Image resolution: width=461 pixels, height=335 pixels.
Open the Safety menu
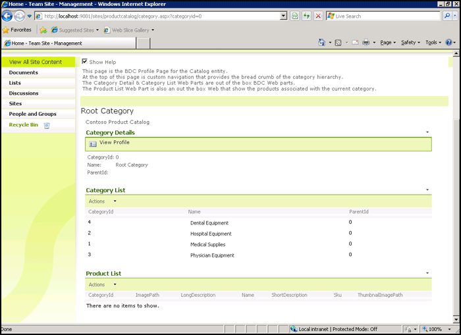click(x=410, y=43)
